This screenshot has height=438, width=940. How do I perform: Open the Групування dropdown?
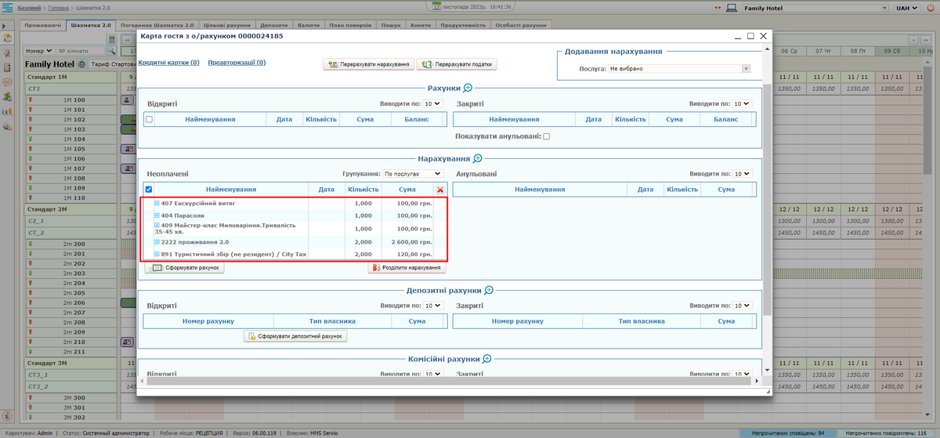(x=412, y=173)
